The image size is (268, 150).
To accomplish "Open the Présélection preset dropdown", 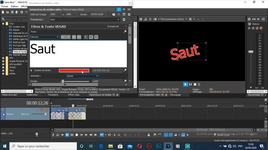I will coord(119,20).
